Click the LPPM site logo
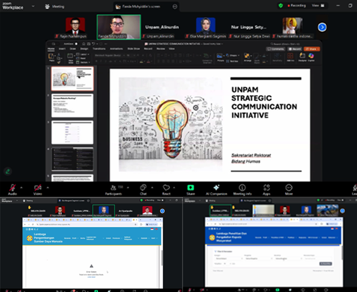The width and height of the screenshot is (357, 292). (x=212, y=238)
